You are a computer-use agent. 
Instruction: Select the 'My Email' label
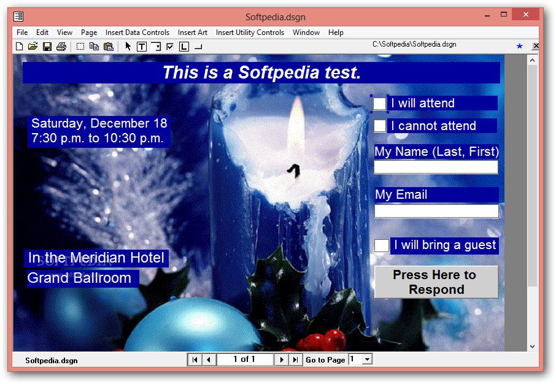[x=436, y=194]
